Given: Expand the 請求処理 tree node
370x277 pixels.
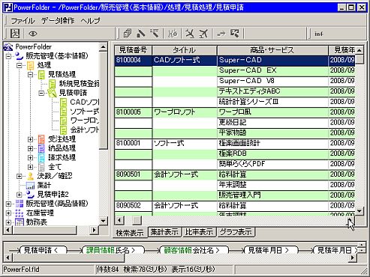Looking at the screenshot, I should pos(31,158).
